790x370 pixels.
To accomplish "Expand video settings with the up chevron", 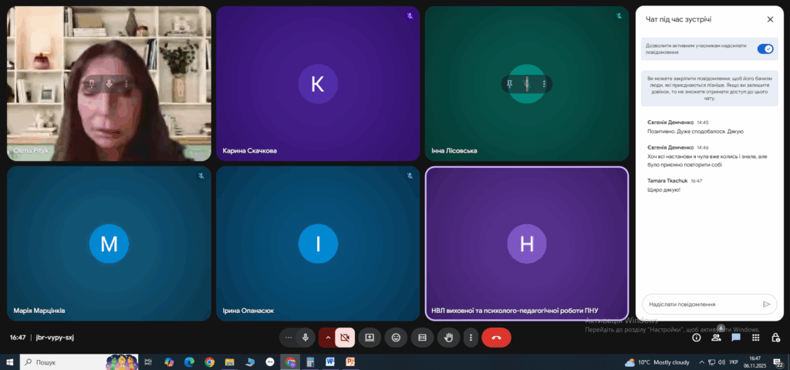I will point(328,338).
